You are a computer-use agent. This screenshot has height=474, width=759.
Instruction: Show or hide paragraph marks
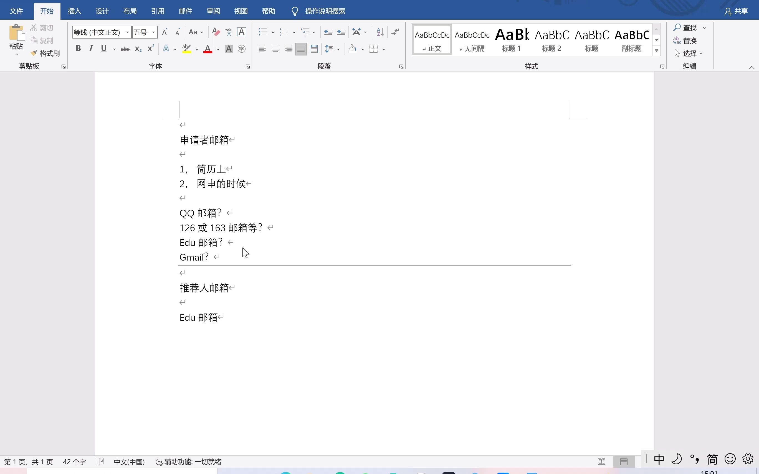point(396,32)
